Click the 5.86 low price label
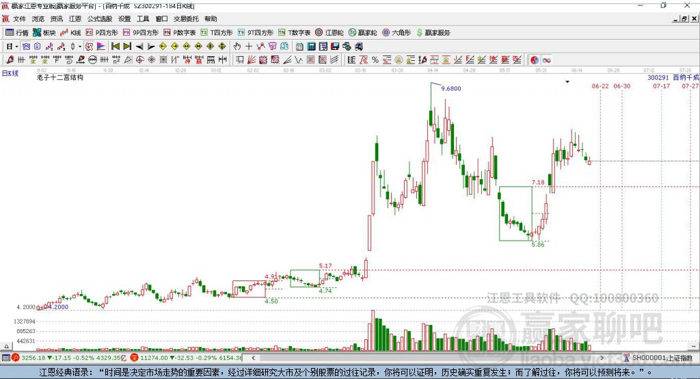 tap(538, 244)
